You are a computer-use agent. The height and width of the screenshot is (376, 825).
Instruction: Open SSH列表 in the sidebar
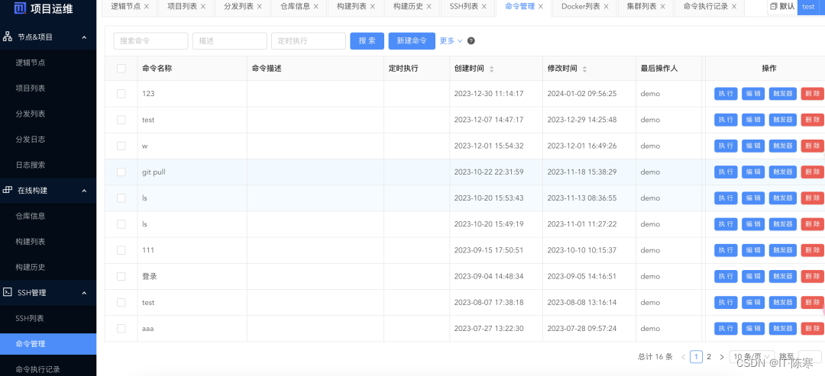(x=30, y=318)
